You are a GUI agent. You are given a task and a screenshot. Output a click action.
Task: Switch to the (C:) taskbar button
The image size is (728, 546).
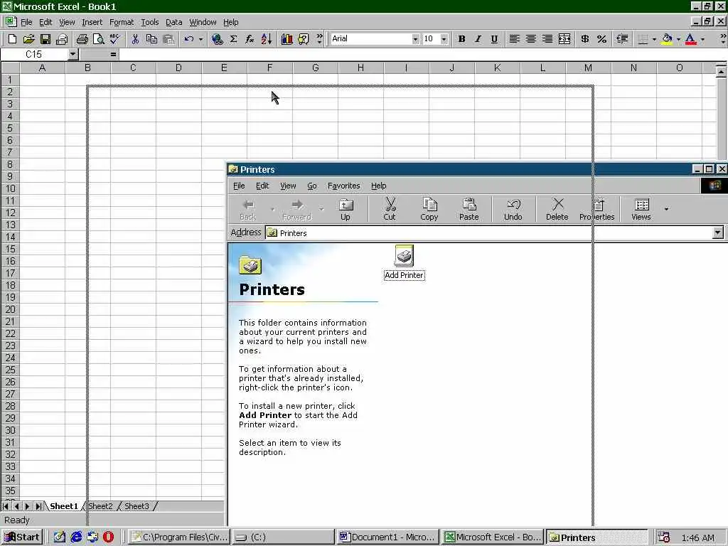[283, 537]
